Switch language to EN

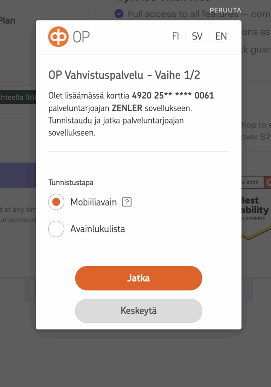(x=221, y=36)
